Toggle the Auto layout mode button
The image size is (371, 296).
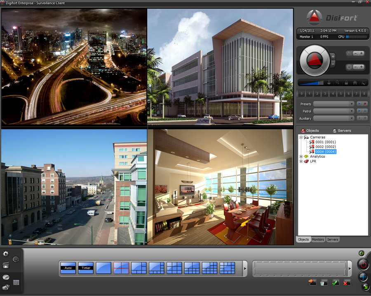68,268
